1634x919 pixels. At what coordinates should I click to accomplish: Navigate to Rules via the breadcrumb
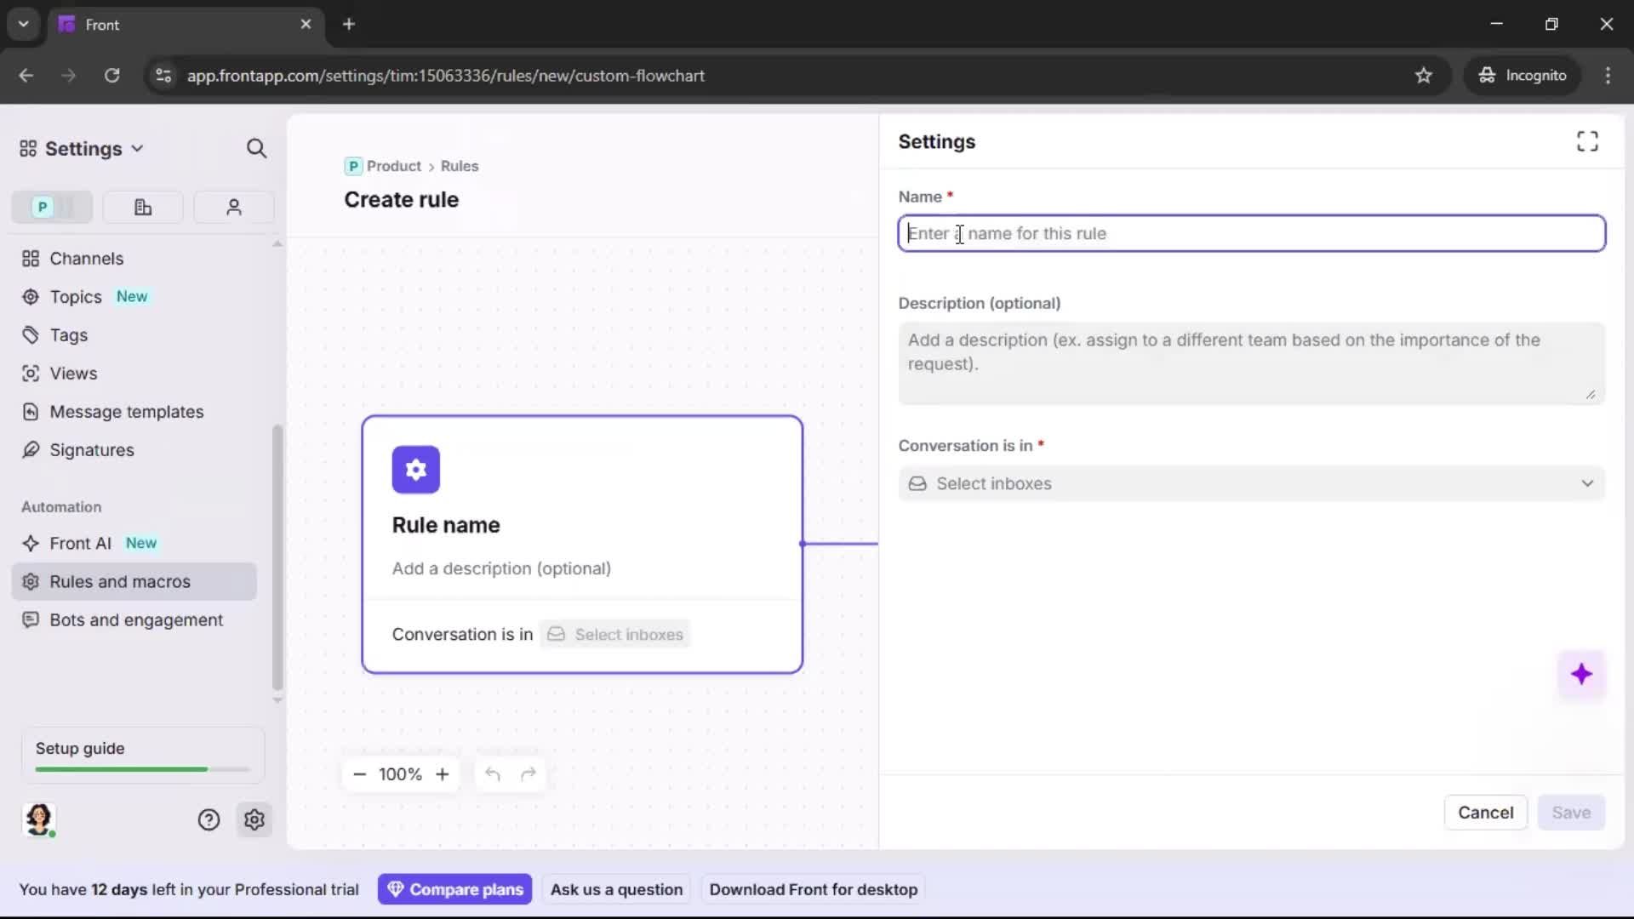click(x=460, y=166)
